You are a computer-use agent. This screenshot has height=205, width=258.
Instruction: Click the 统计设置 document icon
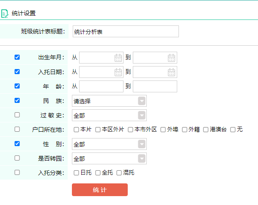pyautogui.click(x=5, y=14)
